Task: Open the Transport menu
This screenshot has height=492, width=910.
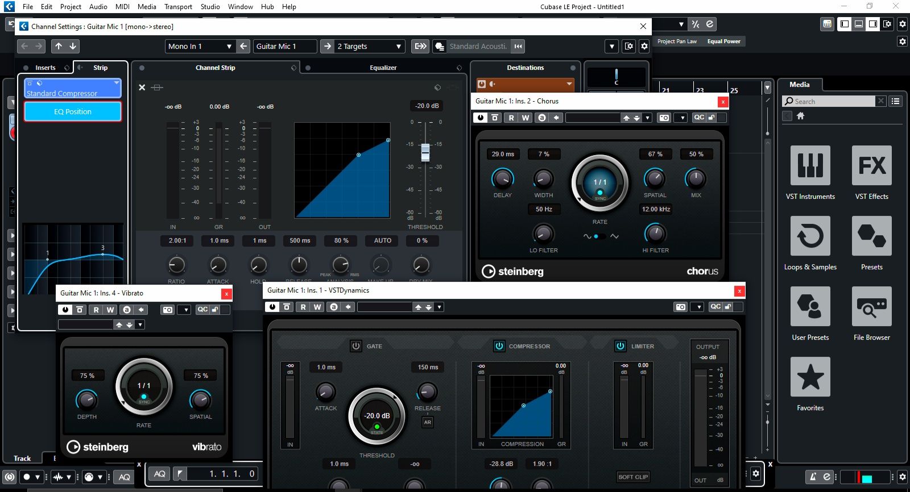Action: pos(178,6)
